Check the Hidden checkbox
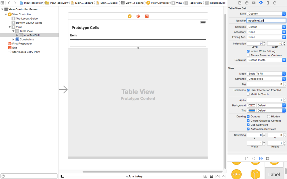This screenshot has width=287, height=179. [x=269, y=116]
